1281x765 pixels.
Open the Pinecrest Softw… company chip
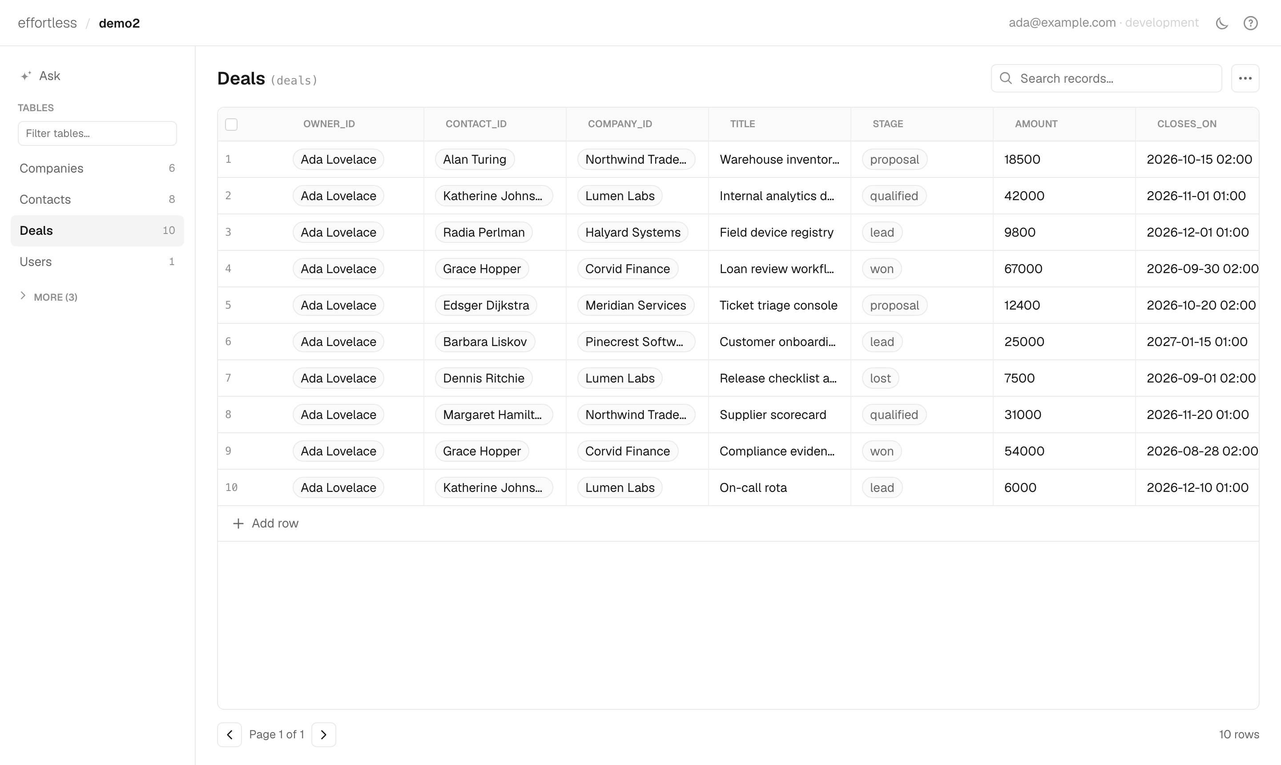pos(636,342)
